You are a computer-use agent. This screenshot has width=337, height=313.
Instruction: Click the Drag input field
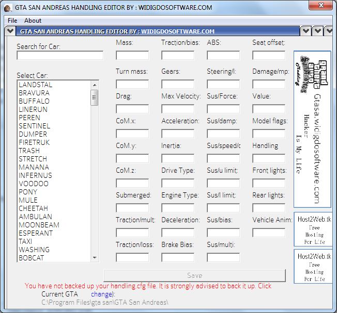coord(132,109)
